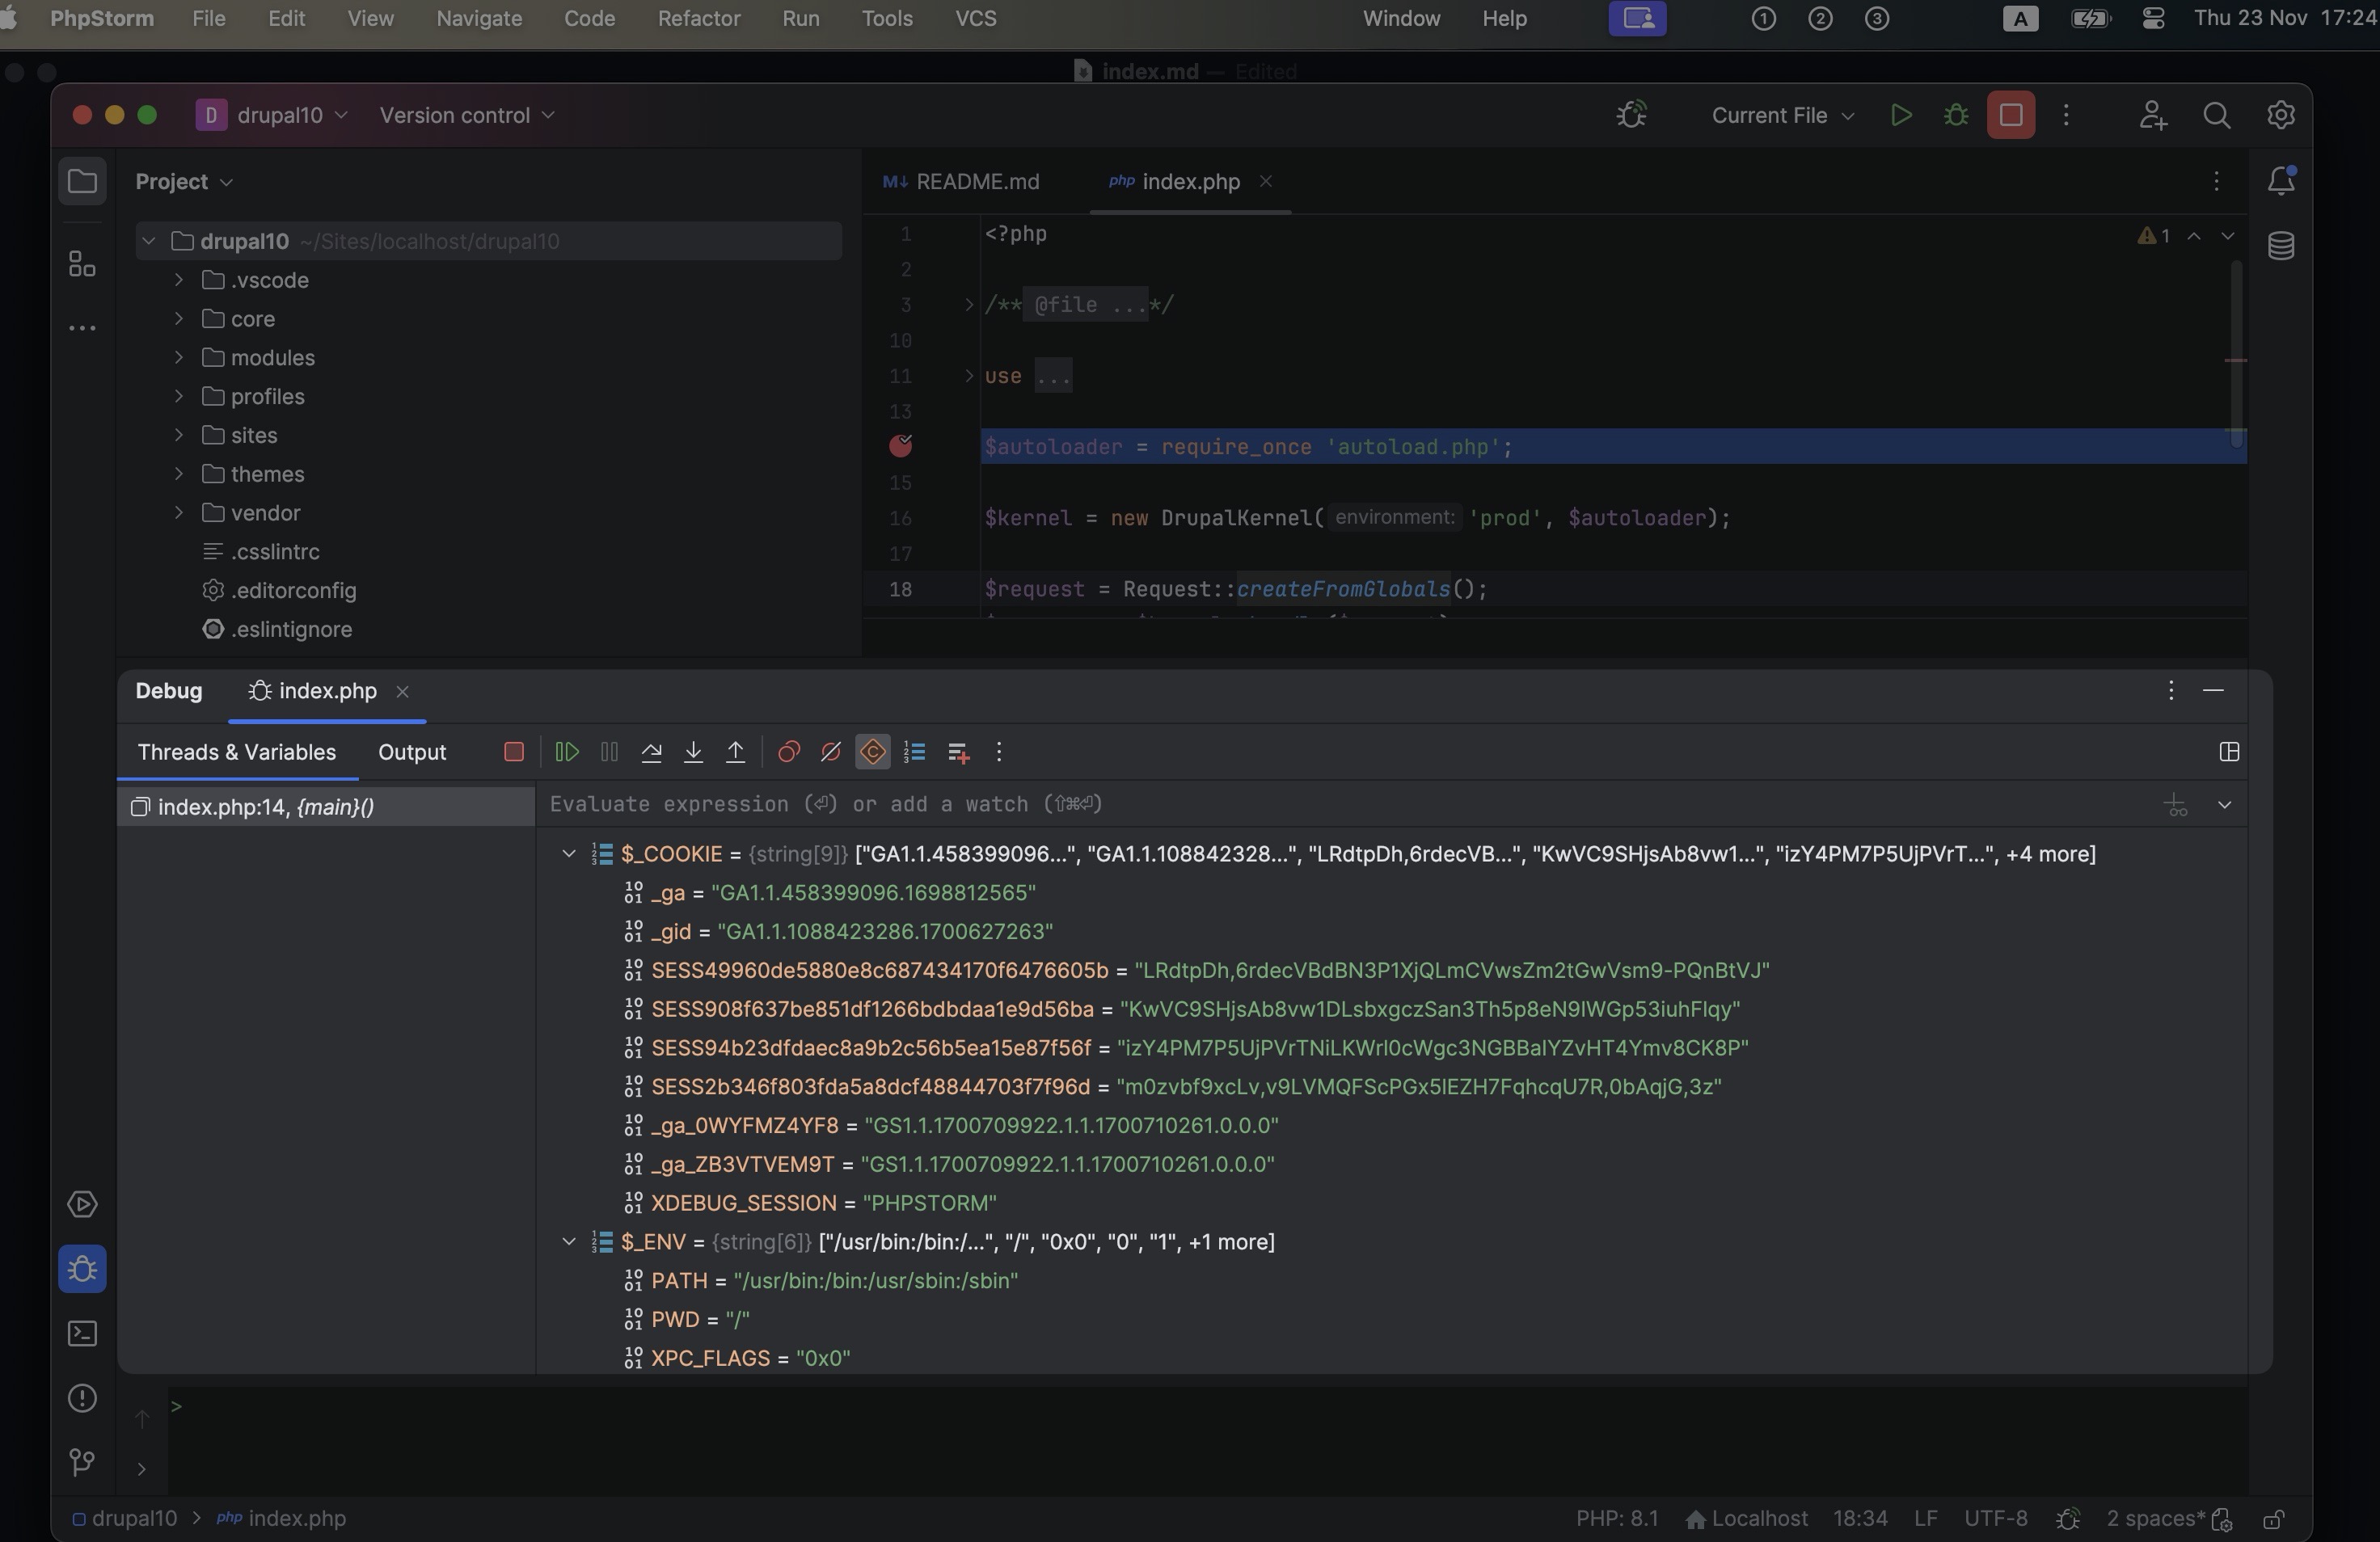Open Git tool window
The width and height of the screenshot is (2380, 1542).
pyautogui.click(x=82, y=1463)
